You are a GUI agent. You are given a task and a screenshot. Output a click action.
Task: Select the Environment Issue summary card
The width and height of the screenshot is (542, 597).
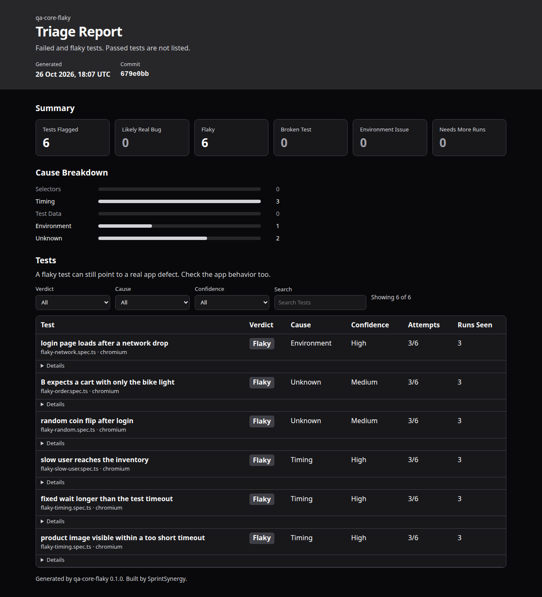point(390,137)
